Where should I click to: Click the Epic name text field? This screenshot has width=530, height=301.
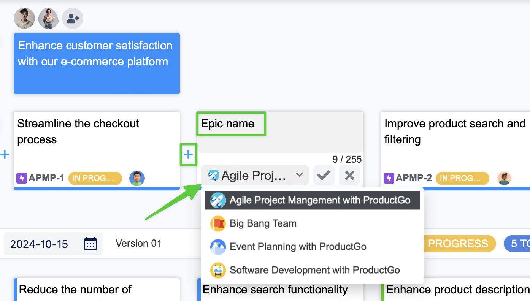click(x=280, y=132)
